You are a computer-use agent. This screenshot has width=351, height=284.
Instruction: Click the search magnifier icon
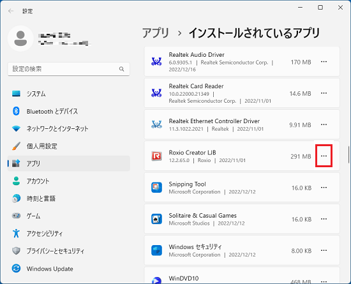[x=121, y=69]
